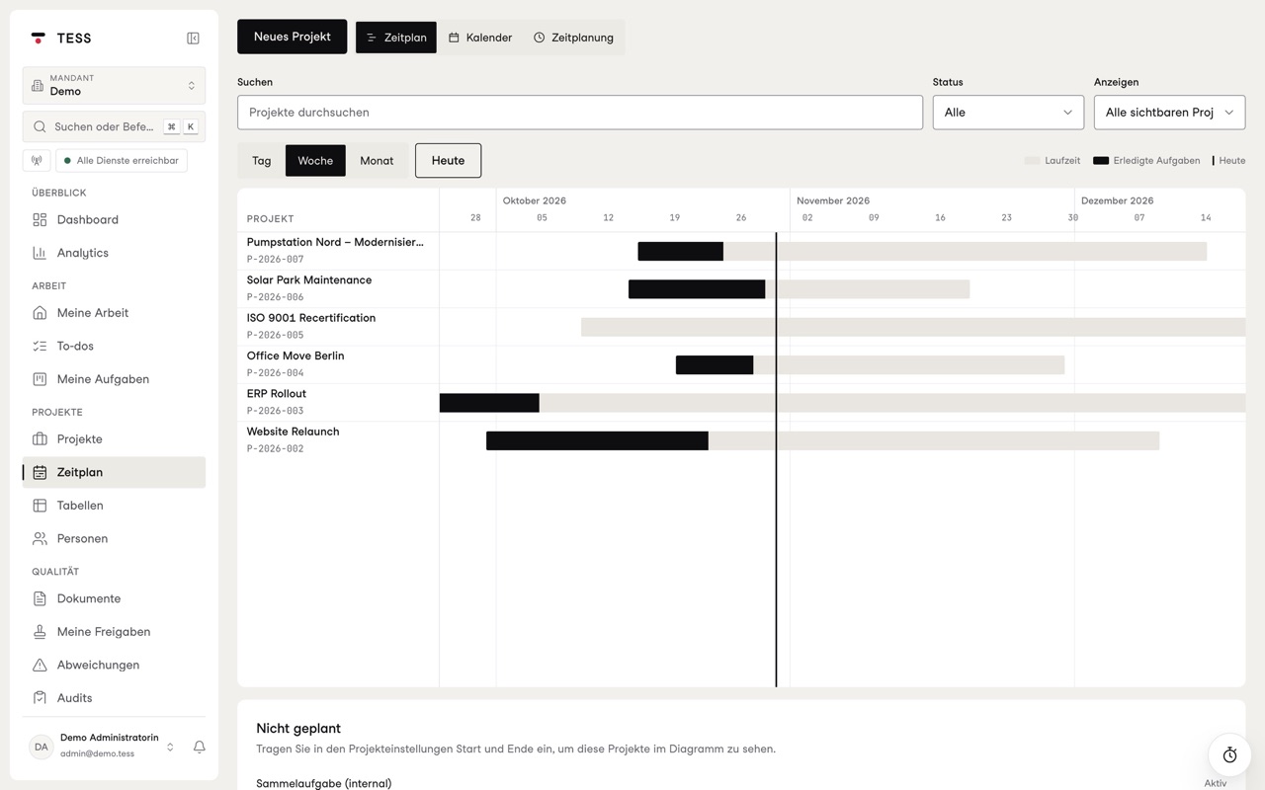The height and width of the screenshot is (790, 1265).
Task: Click the Meine Arbeit home icon
Action: (40, 313)
